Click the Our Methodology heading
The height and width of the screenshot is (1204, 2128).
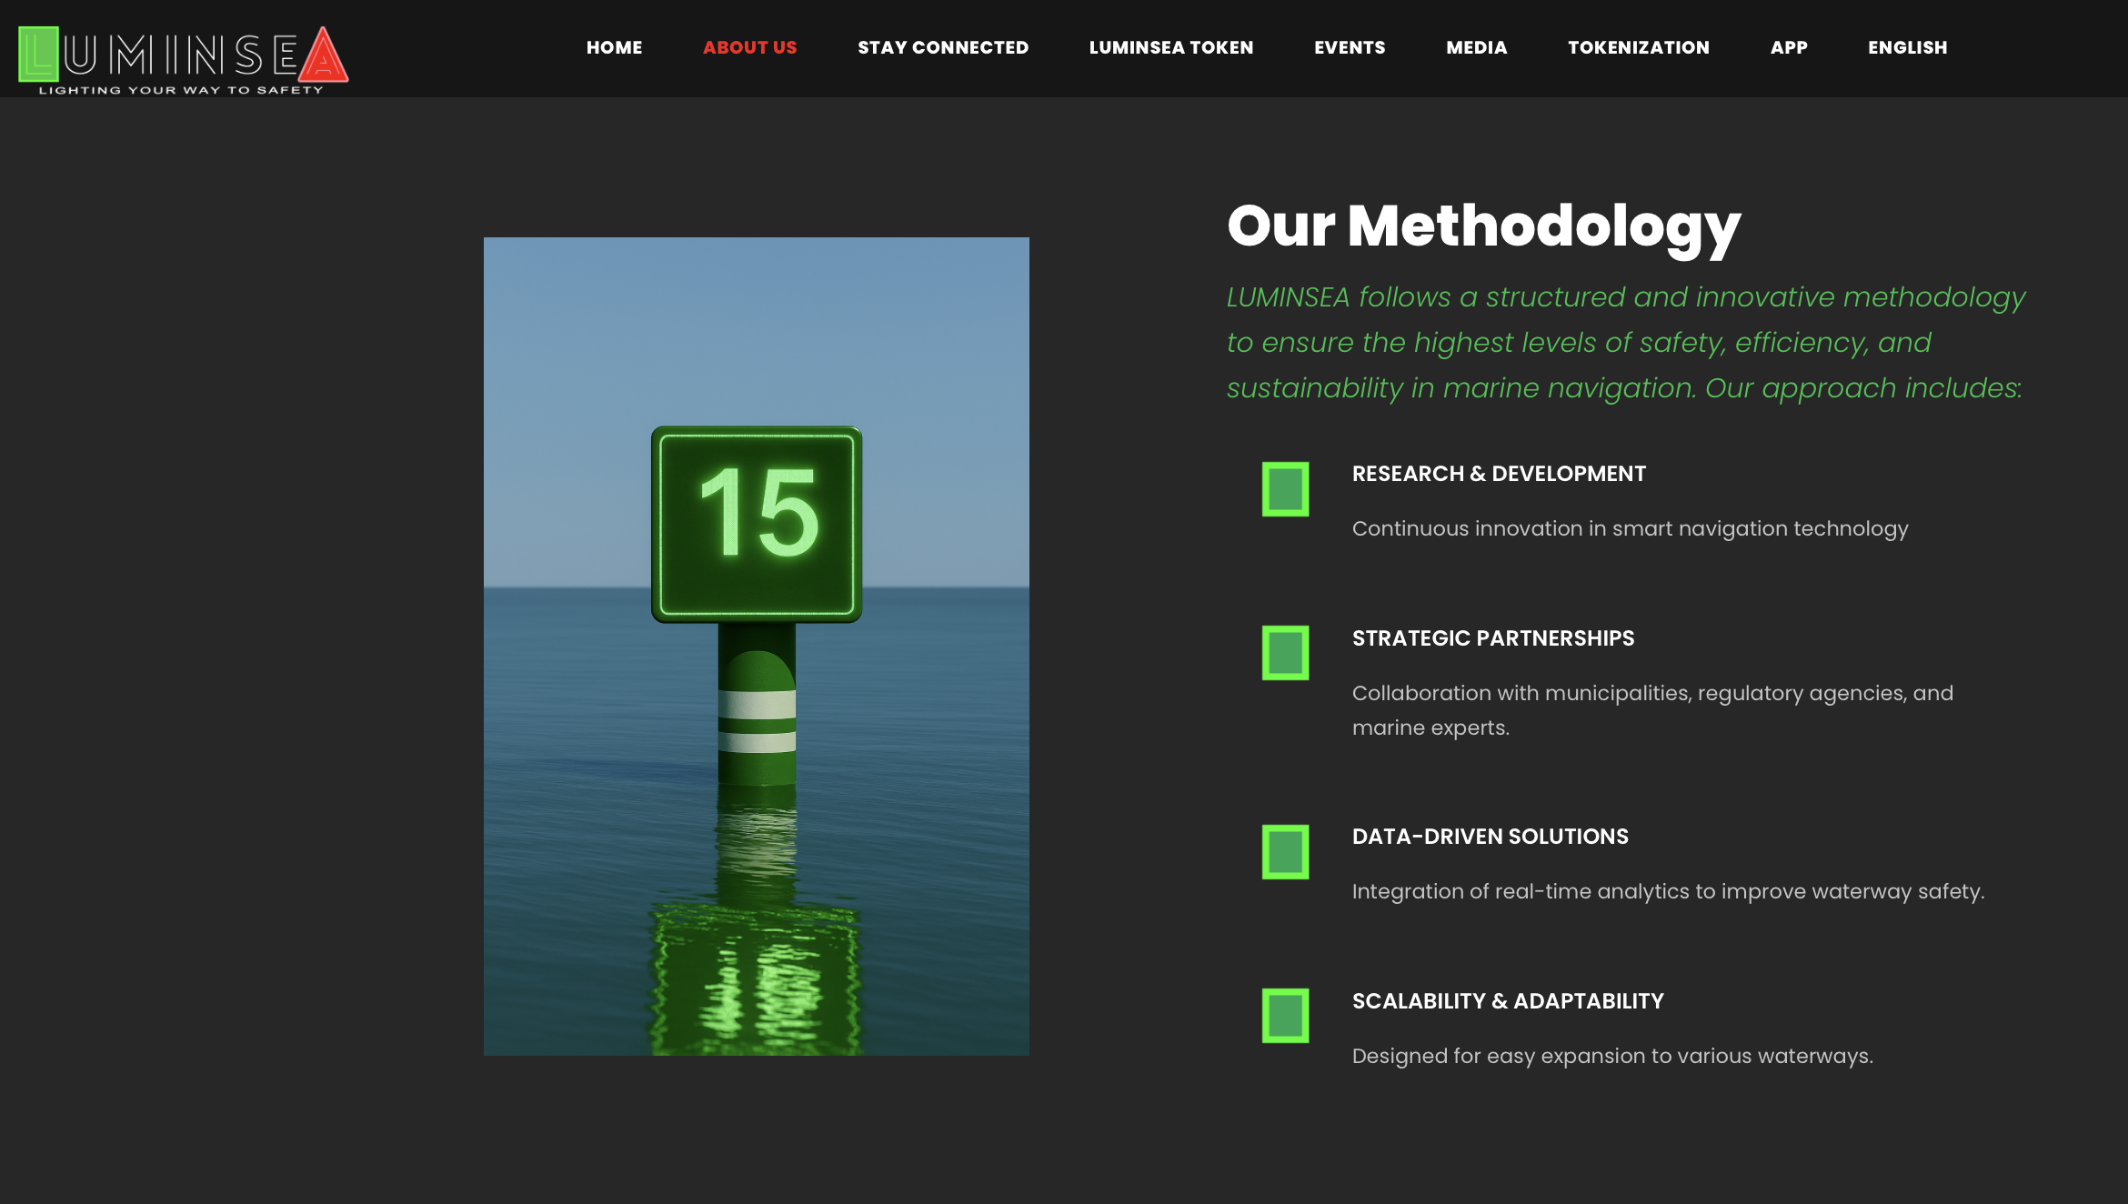coord(1483,226)
